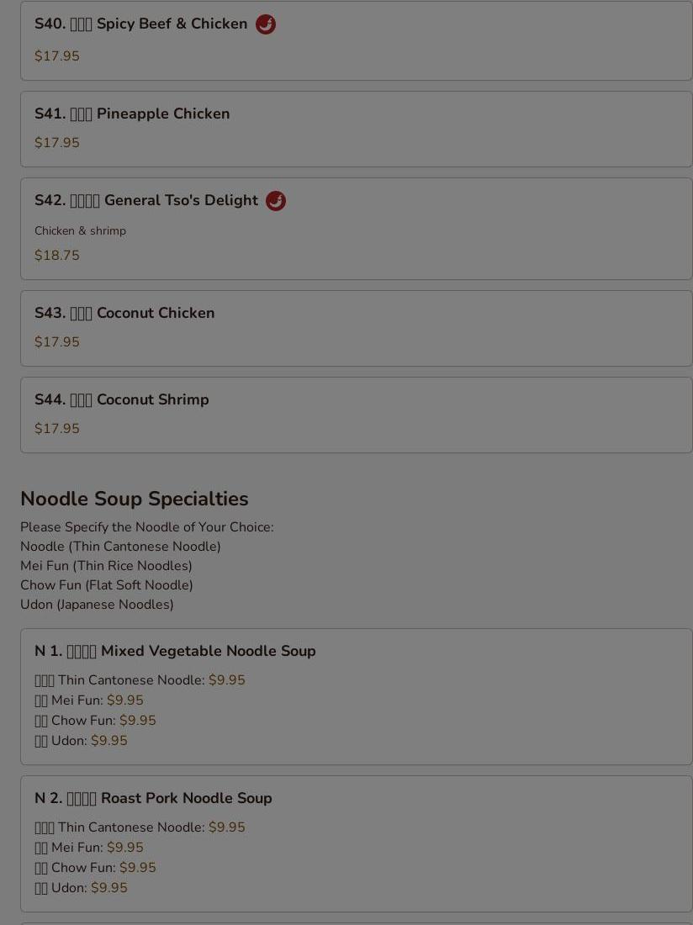Click the $18.75 price on General Tso's Delight
Viewport: 693px width, 925px height.
coord(56,256)
